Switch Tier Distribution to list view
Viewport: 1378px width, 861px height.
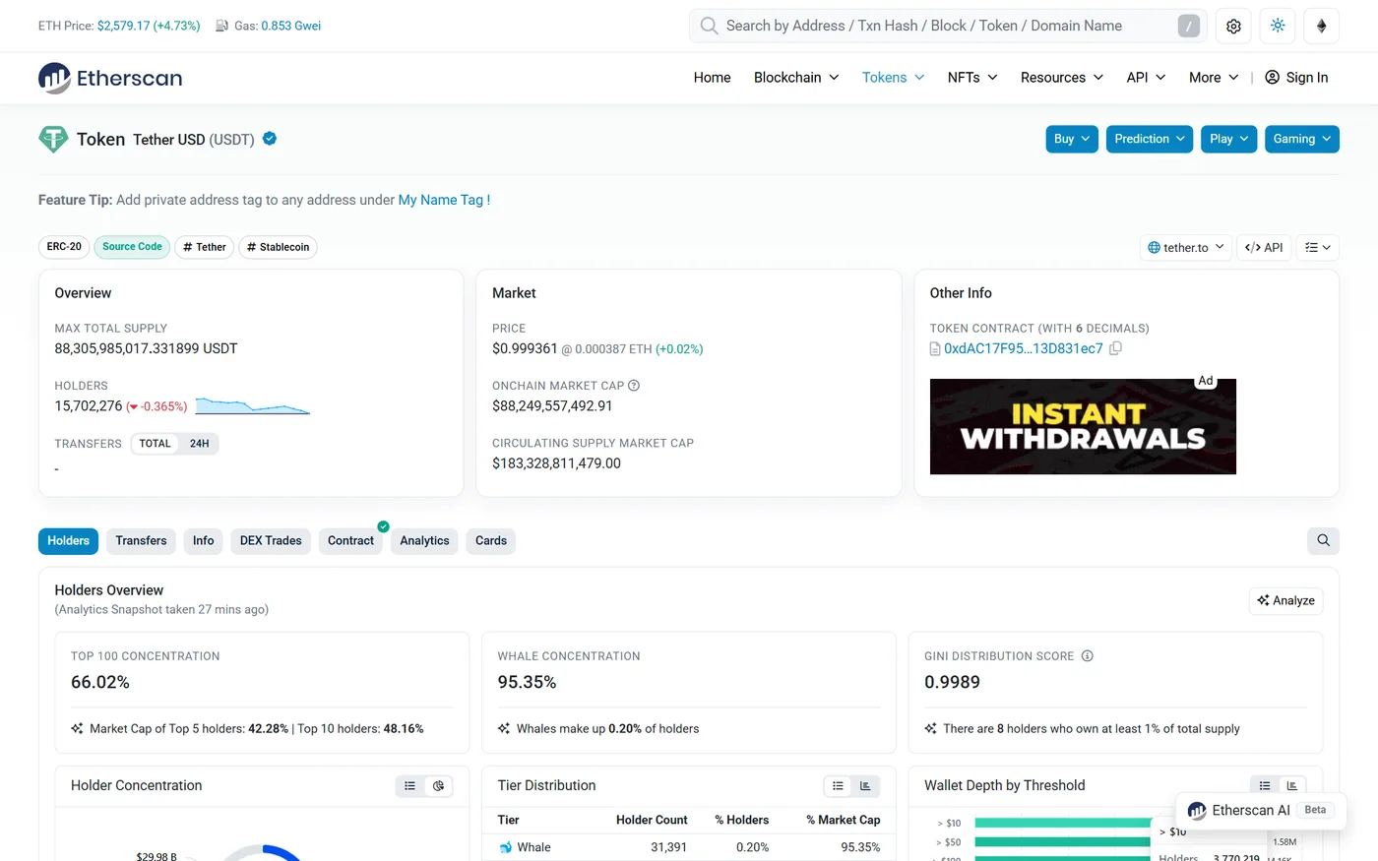(x=838, y=786)
